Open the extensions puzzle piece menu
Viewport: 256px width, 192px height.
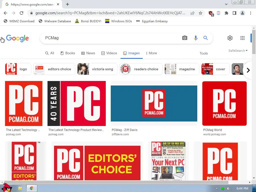(226, 13)
